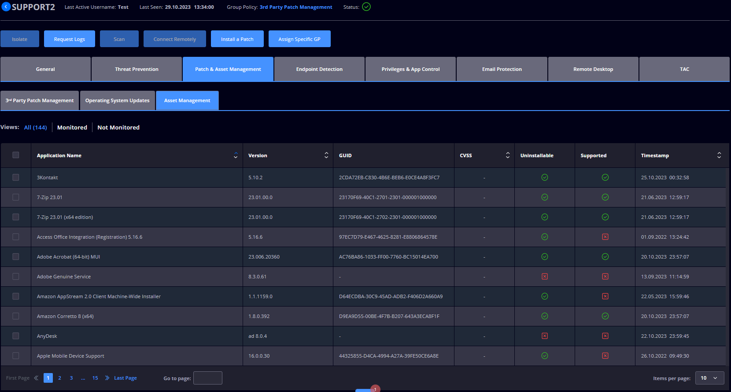Click Supported icon for Adobe Acrobat (64-bit) MUI
731x392 pixels.
click(605, 257)
